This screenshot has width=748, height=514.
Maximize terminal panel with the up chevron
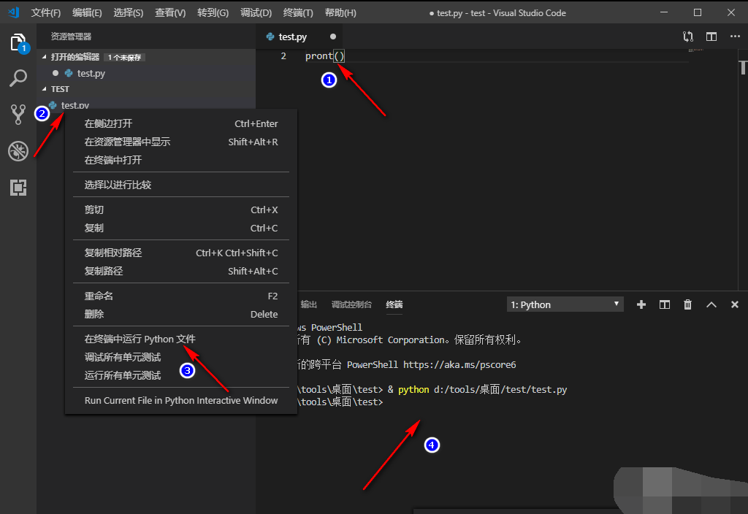pyautogui.click(x=711, y=304)
